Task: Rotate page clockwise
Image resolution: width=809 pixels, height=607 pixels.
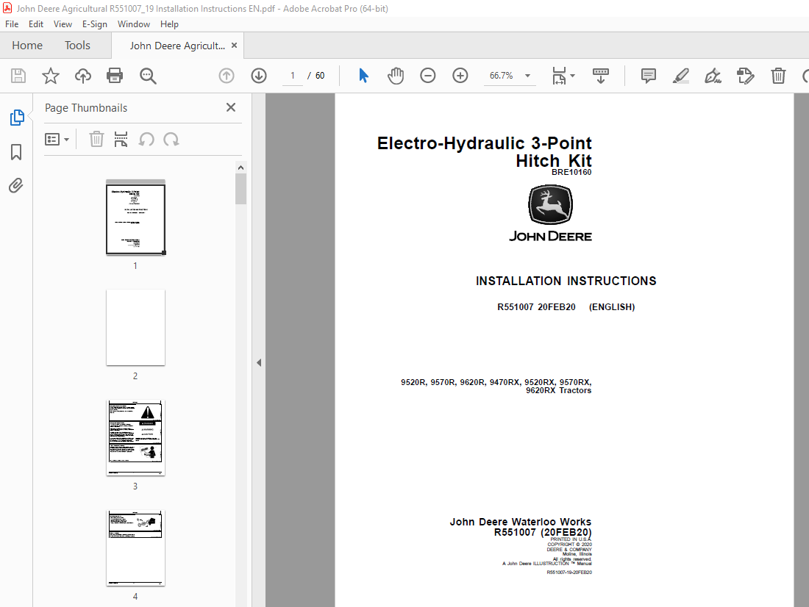Action: tap(171, 139)
